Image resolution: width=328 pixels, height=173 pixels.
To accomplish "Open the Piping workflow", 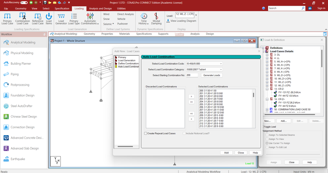I will pyautogui.click(x=14, y=74).
